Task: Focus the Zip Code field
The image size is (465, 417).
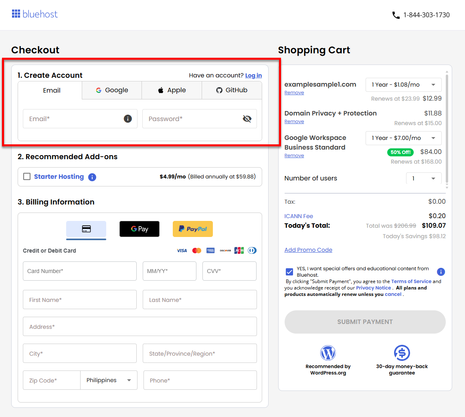Action: click(52, 380)
